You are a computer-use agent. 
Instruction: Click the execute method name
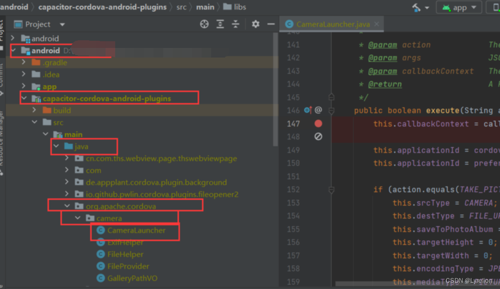[x=442, y=111]
